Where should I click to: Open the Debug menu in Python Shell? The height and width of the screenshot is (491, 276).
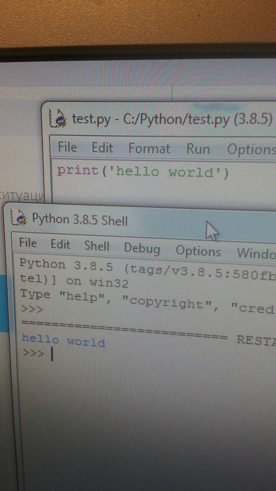tap(142, 249)
